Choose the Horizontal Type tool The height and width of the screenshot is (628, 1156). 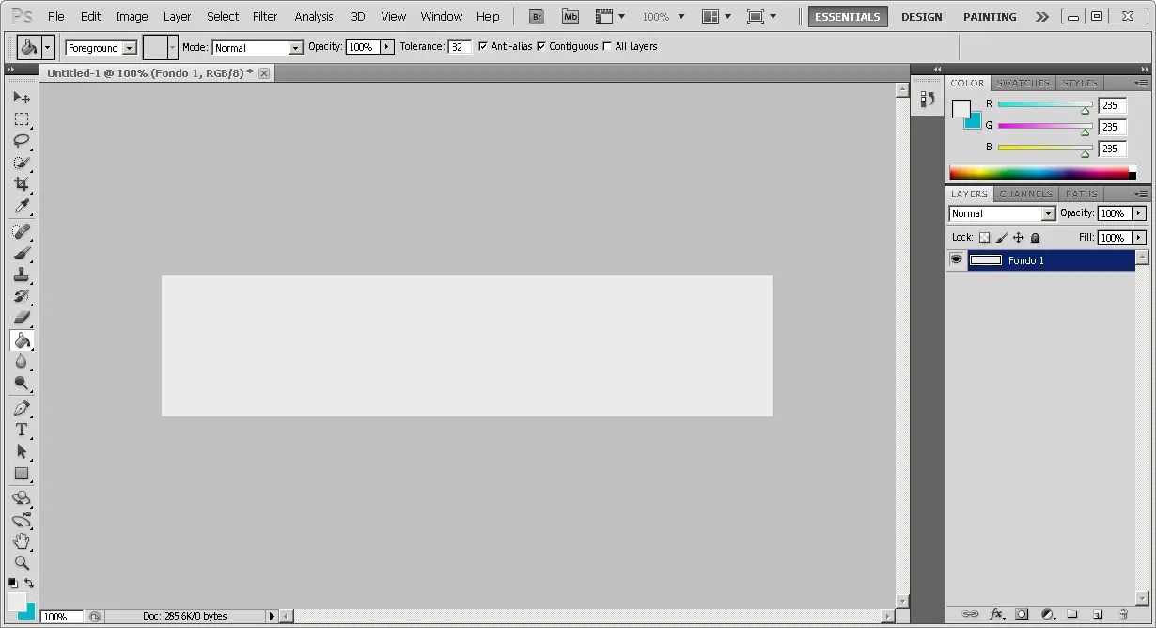tap(22, 430)
